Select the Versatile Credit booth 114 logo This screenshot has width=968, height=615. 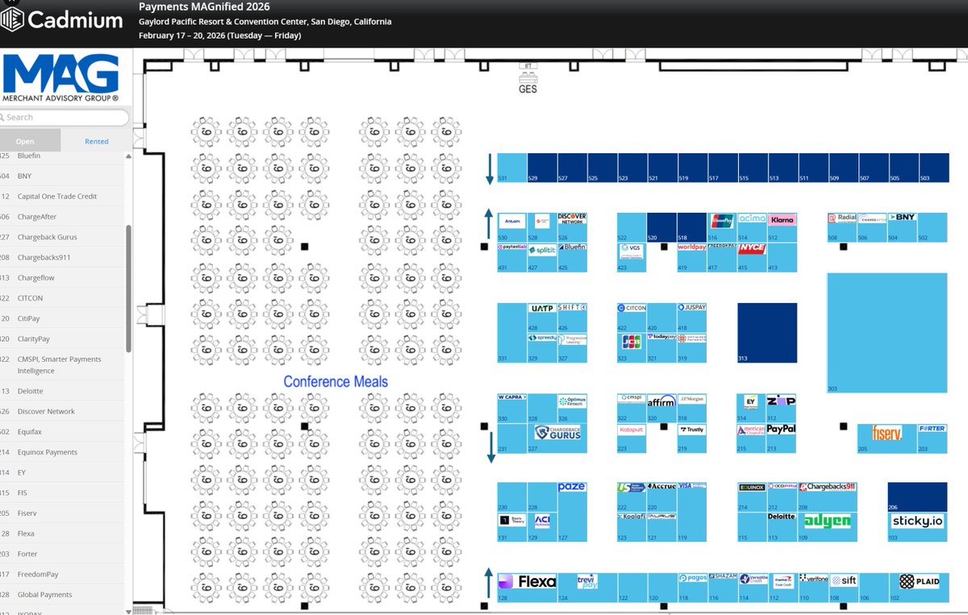click(753, 580)
